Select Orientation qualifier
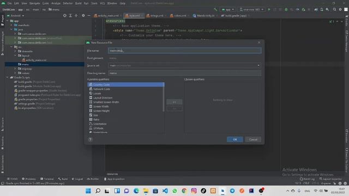349x196 pixels. [126, 124]
